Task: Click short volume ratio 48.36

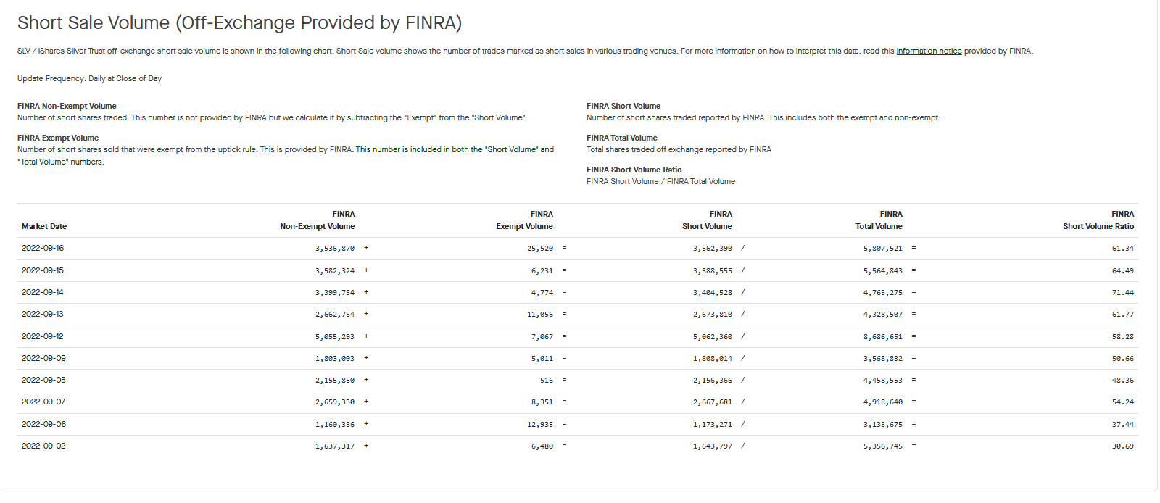Action: click(x=1123, y=381)
